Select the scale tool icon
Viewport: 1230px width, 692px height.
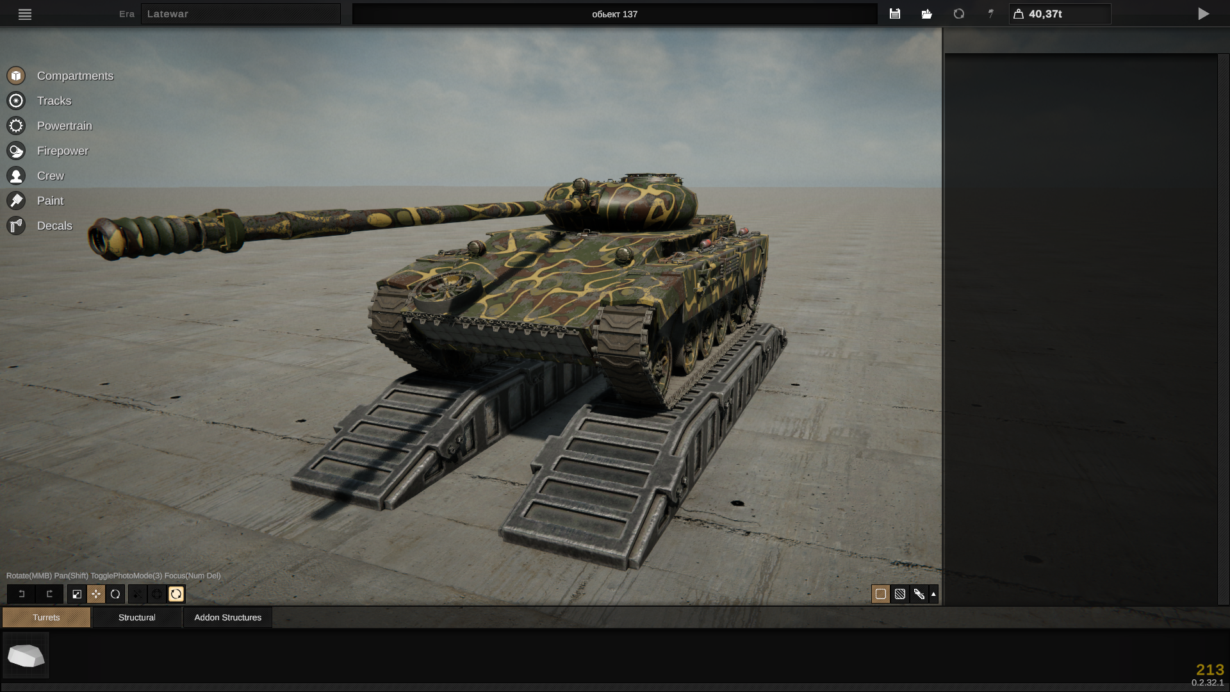point(77,594)
